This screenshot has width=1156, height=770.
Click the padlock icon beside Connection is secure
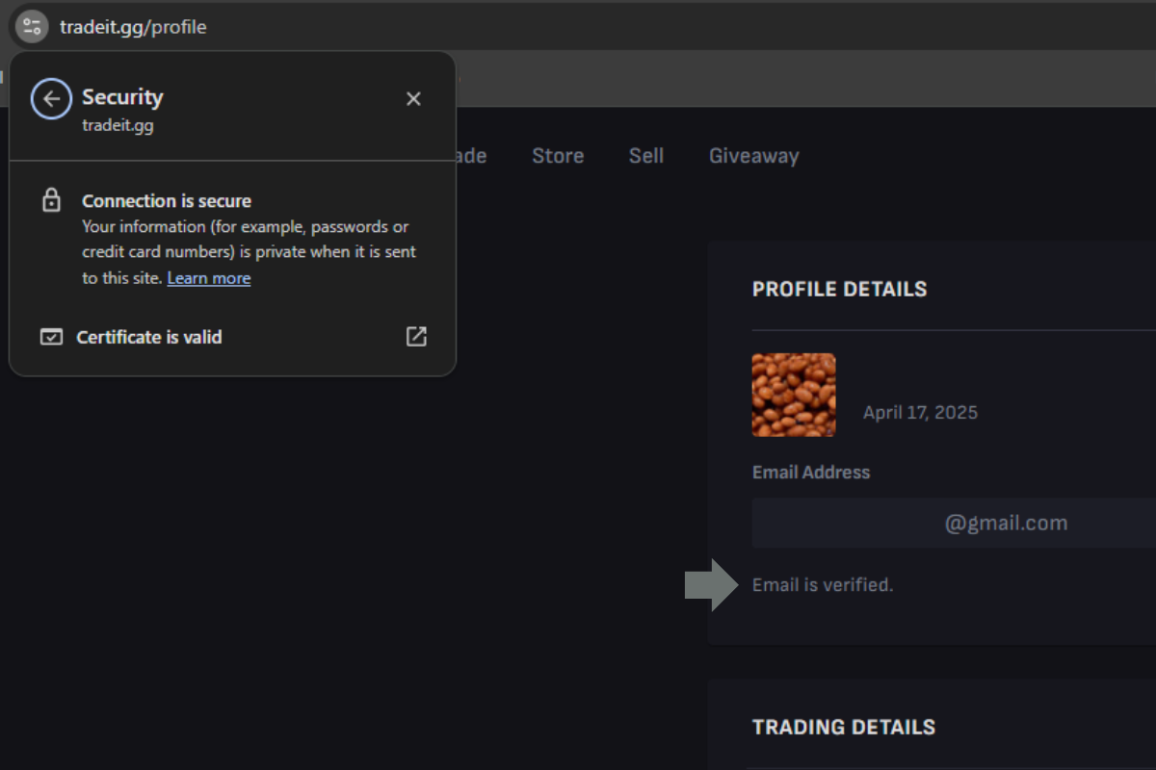coord(50,200)
